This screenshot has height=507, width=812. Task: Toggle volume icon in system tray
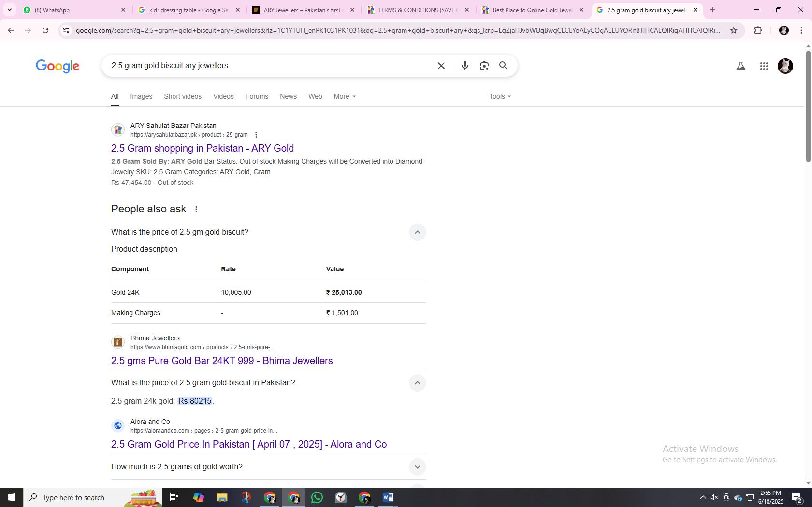[714, 497]
